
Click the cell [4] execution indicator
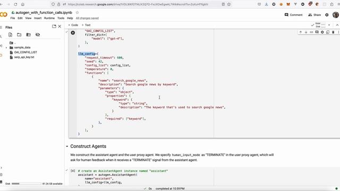pyautogui.click(x=73, y=171)
